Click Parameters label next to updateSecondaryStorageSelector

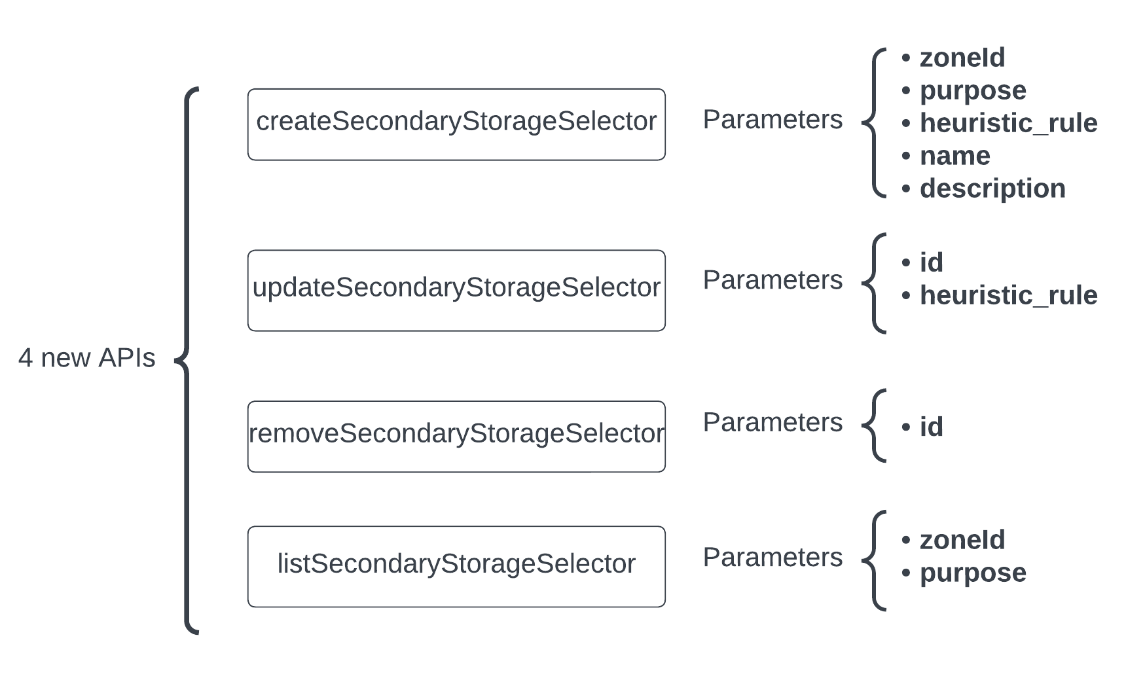click(x=772, y=280)
